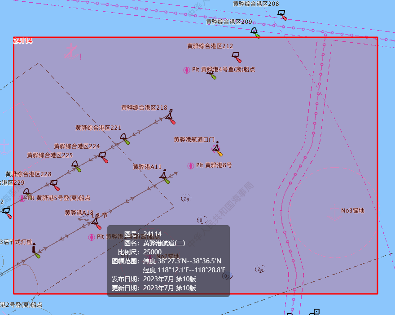395x315 pixels.
Task: Select the green buoy at 黄骅综合港区209
Action: [255, 32]
